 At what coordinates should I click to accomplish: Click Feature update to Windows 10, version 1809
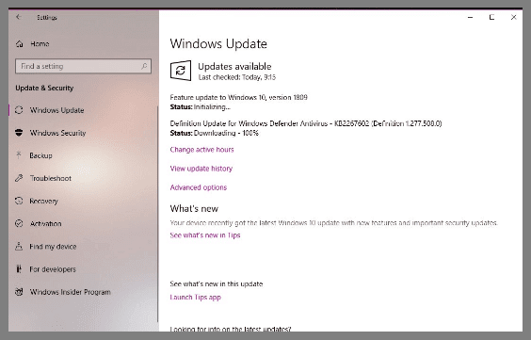coord(239,98)
